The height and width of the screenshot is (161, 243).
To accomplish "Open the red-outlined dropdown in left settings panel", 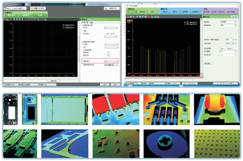I will point(111,61).
